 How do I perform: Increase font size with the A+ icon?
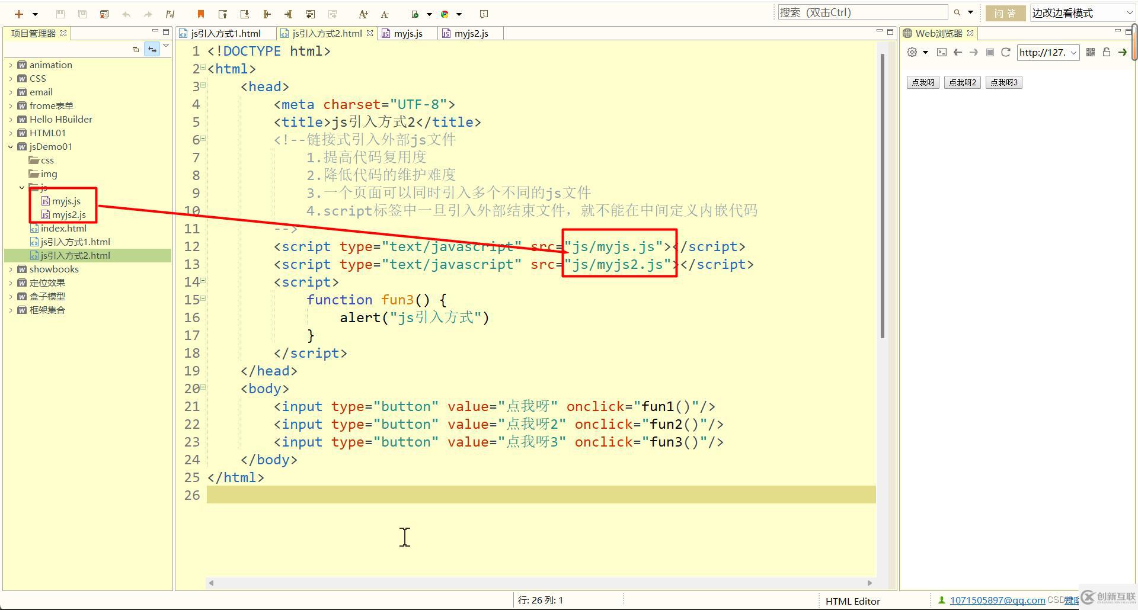pyautogui.click(x=363, y=14)
